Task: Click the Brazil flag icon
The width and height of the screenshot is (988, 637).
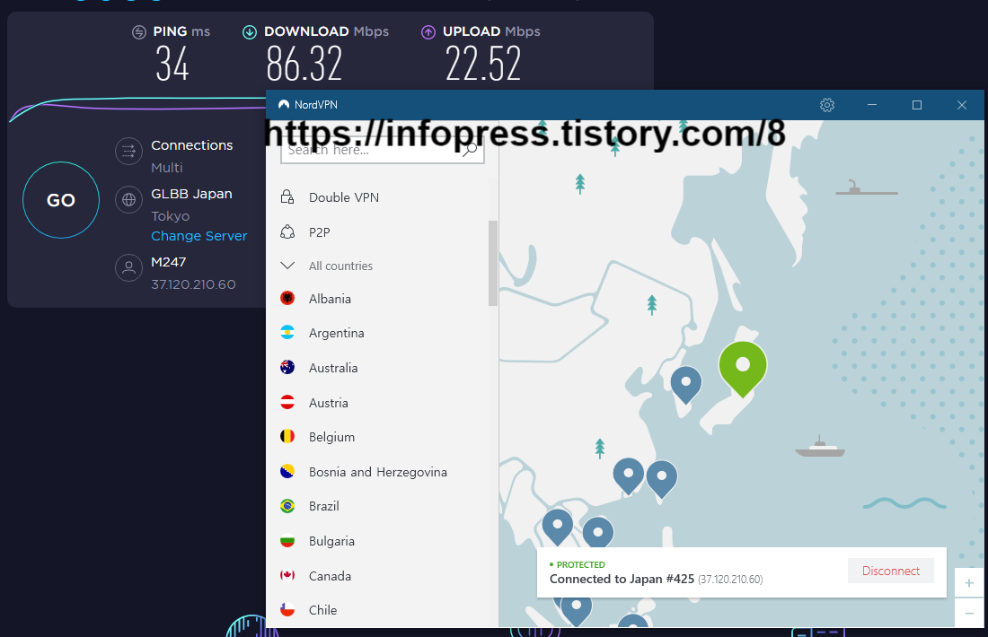Action: click(287, 506)
